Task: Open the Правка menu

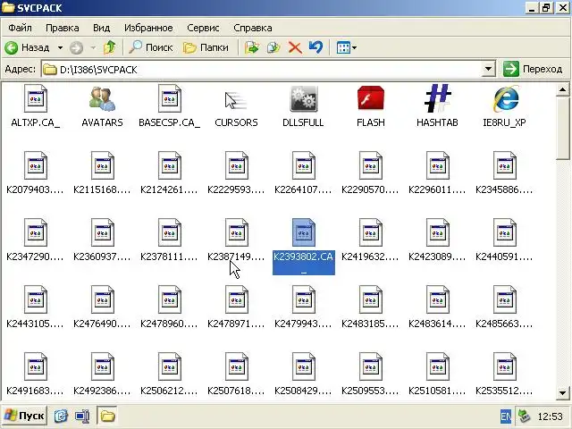Action: pos(62,28)
